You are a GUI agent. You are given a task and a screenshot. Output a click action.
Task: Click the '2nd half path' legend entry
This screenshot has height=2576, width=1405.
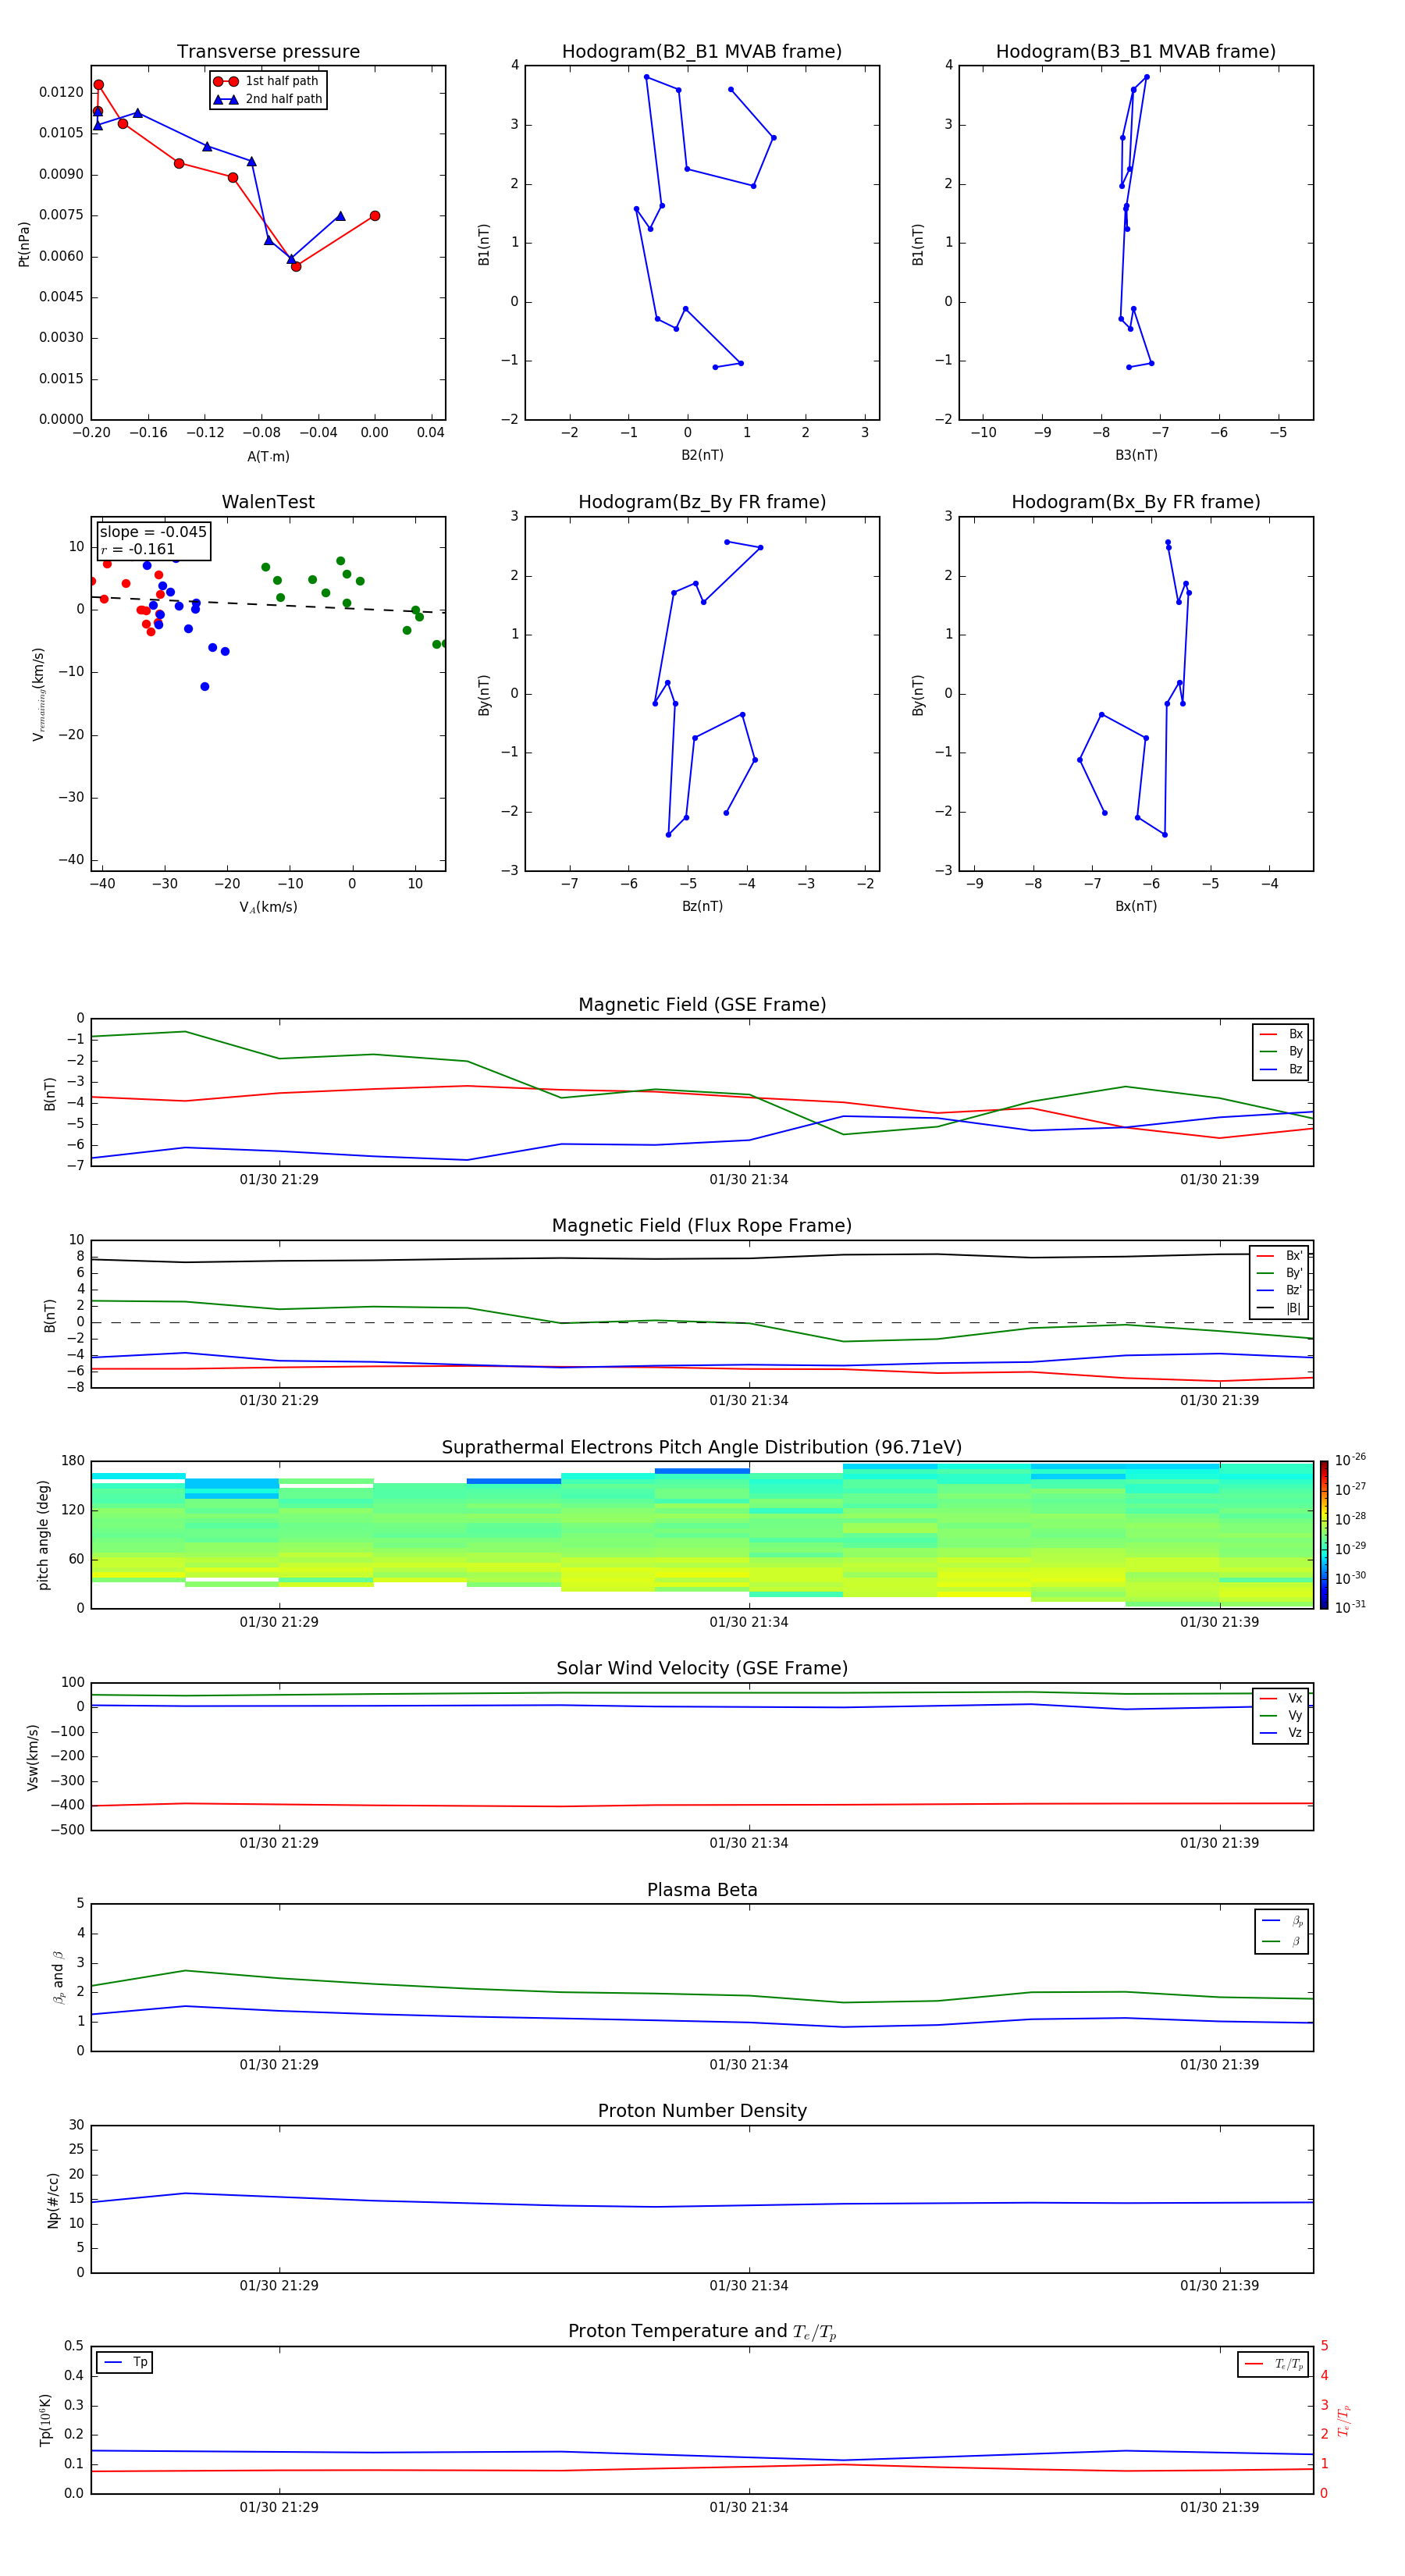tap(268, 99)
